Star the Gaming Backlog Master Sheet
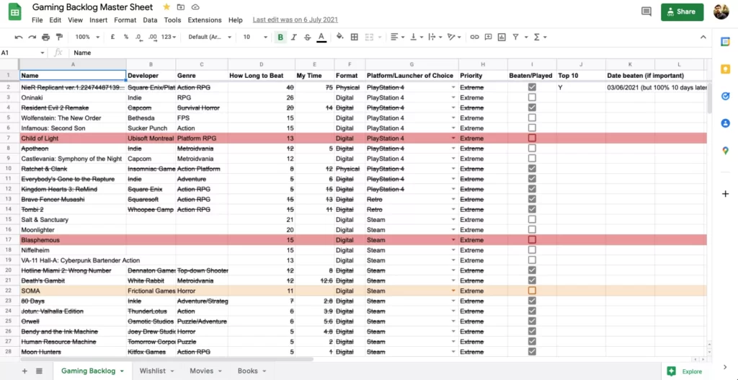 tap(166, 7)
